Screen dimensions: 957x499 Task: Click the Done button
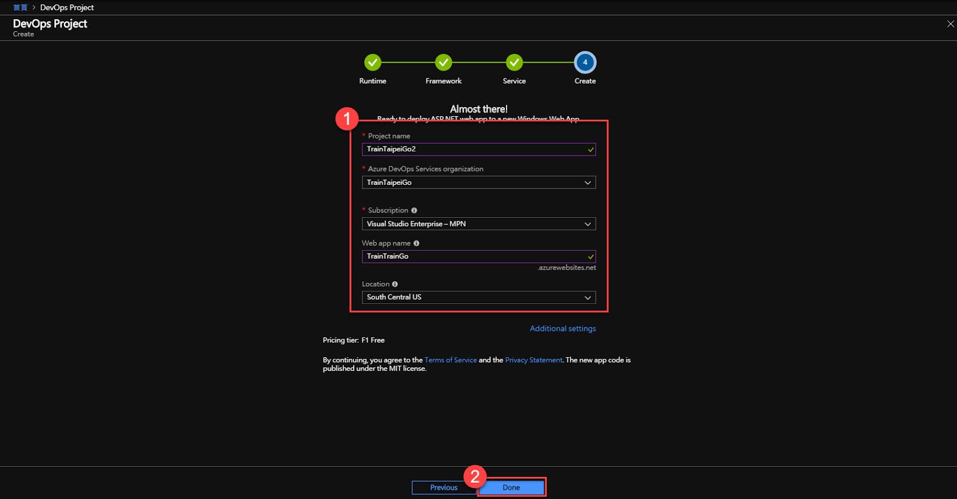(x=511, y=488)
